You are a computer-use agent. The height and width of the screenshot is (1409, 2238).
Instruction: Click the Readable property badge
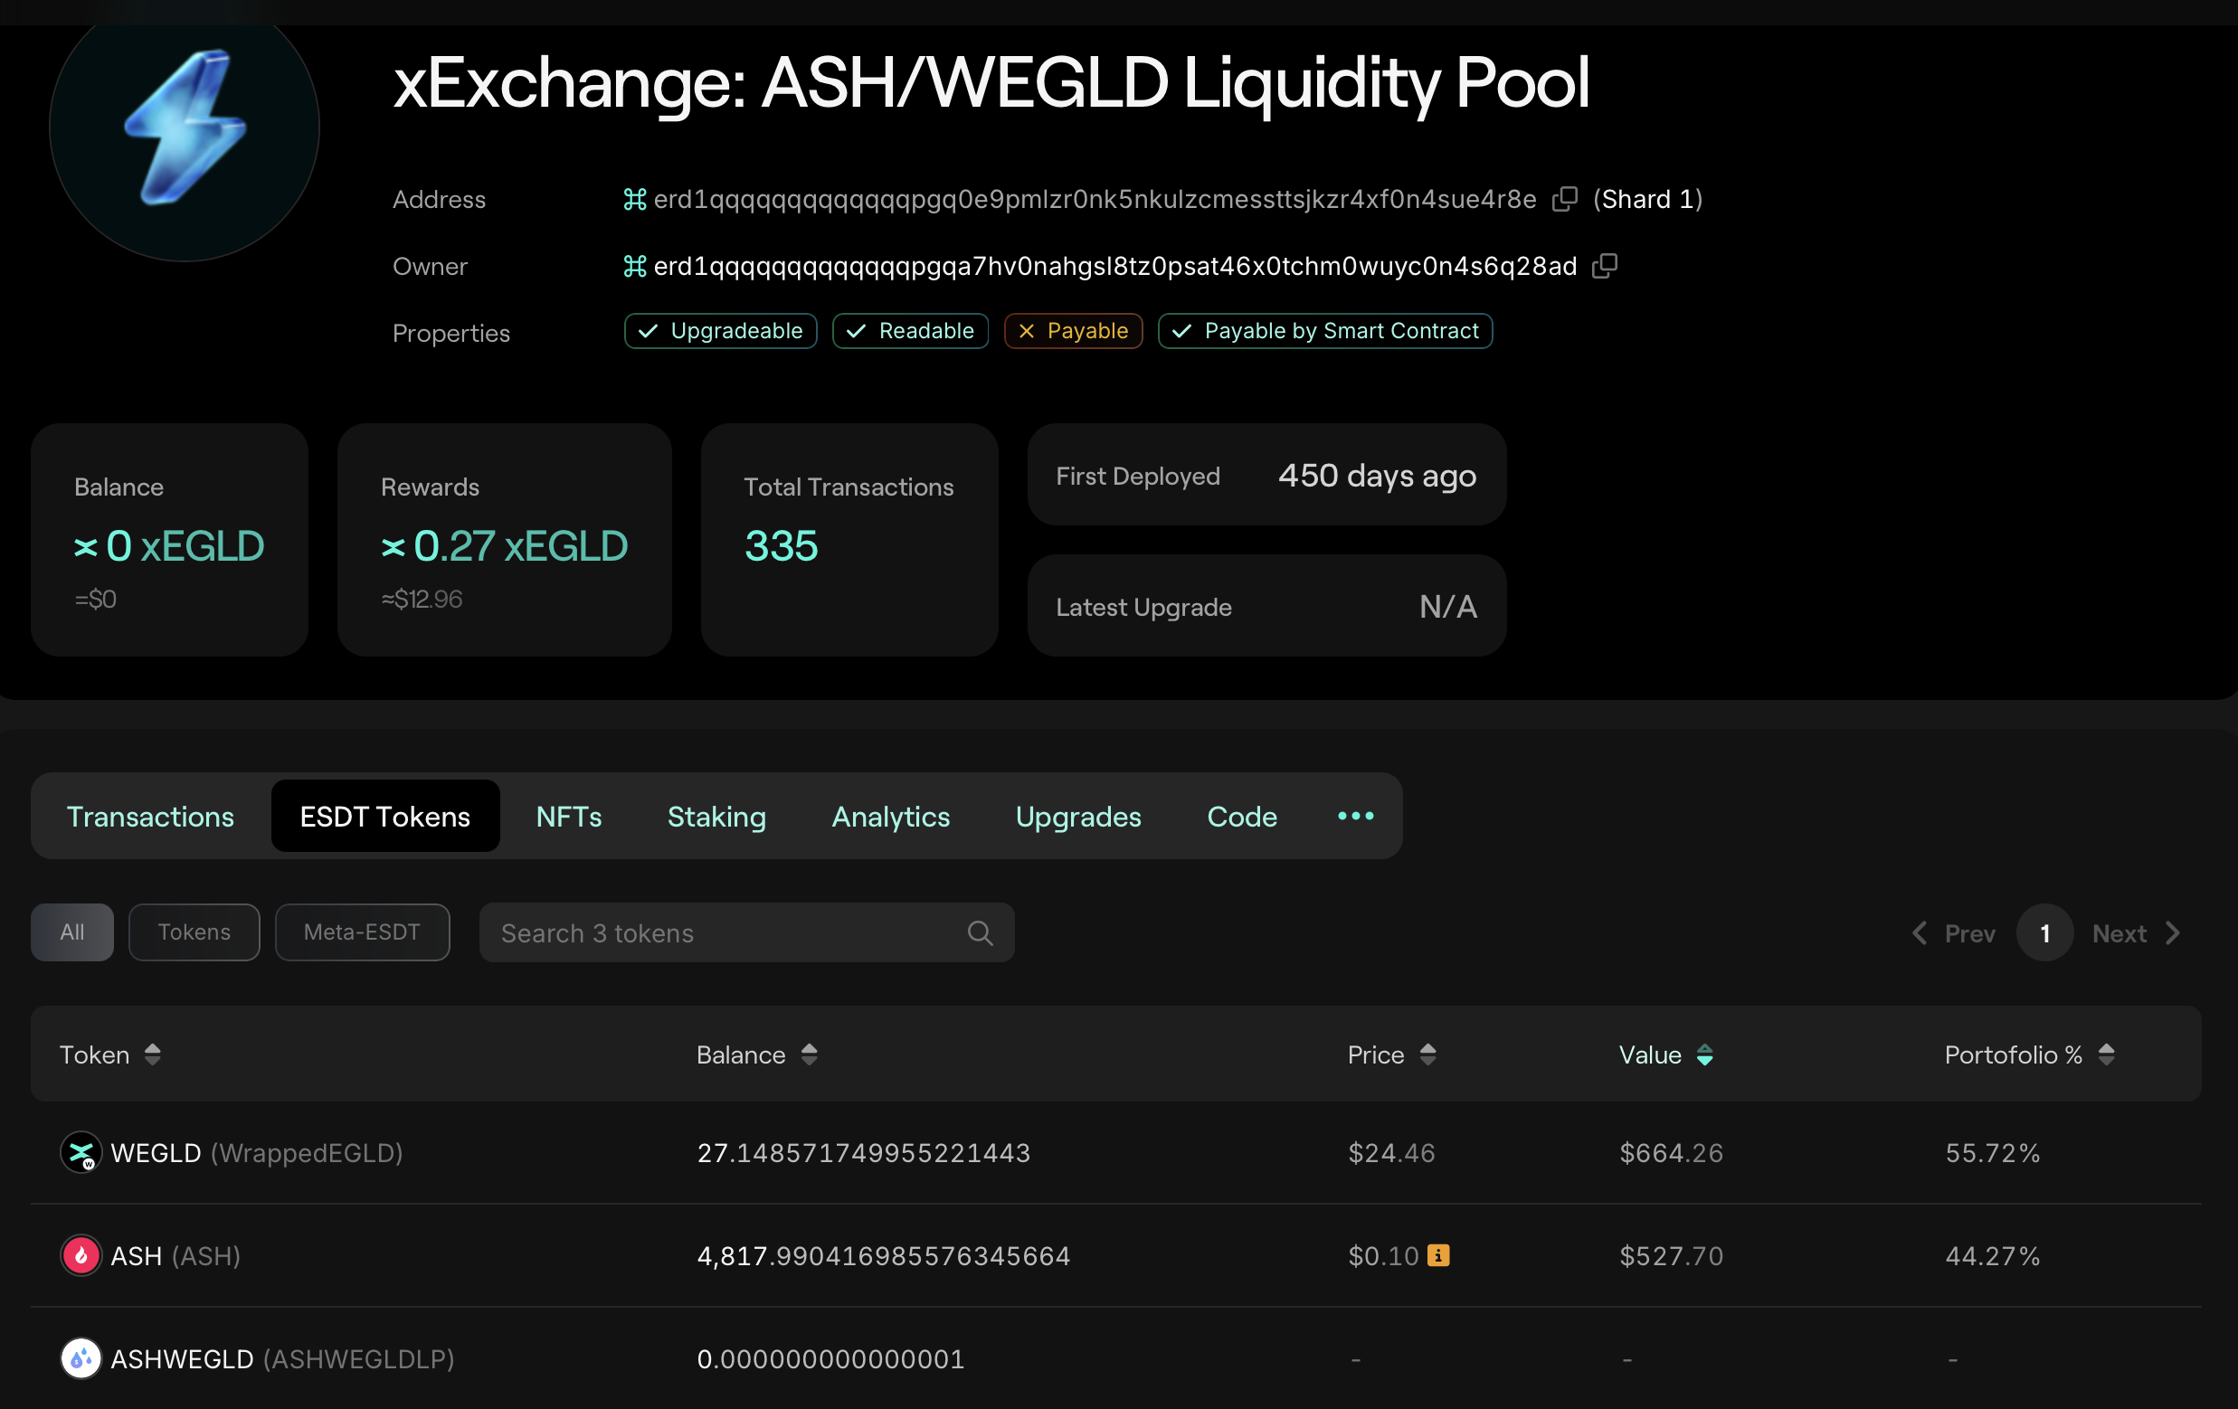pyautogui.click(x=910, y=331)
